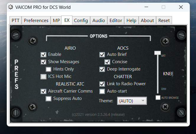
Task: Uncheck Link to Radio Power
Action: click(102, 84)
